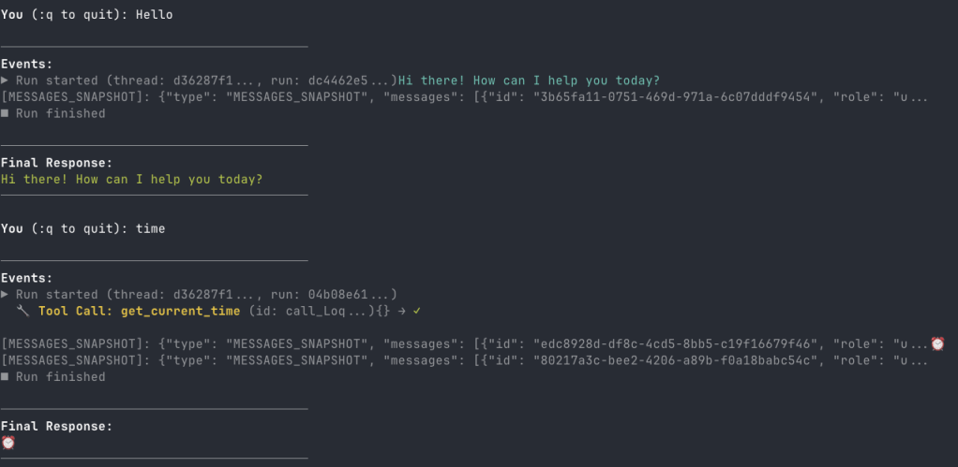Click the alarm clock emoji ending the edc8928d snapshot line
This screenshot has width=958, height=467.
point(936,343)
